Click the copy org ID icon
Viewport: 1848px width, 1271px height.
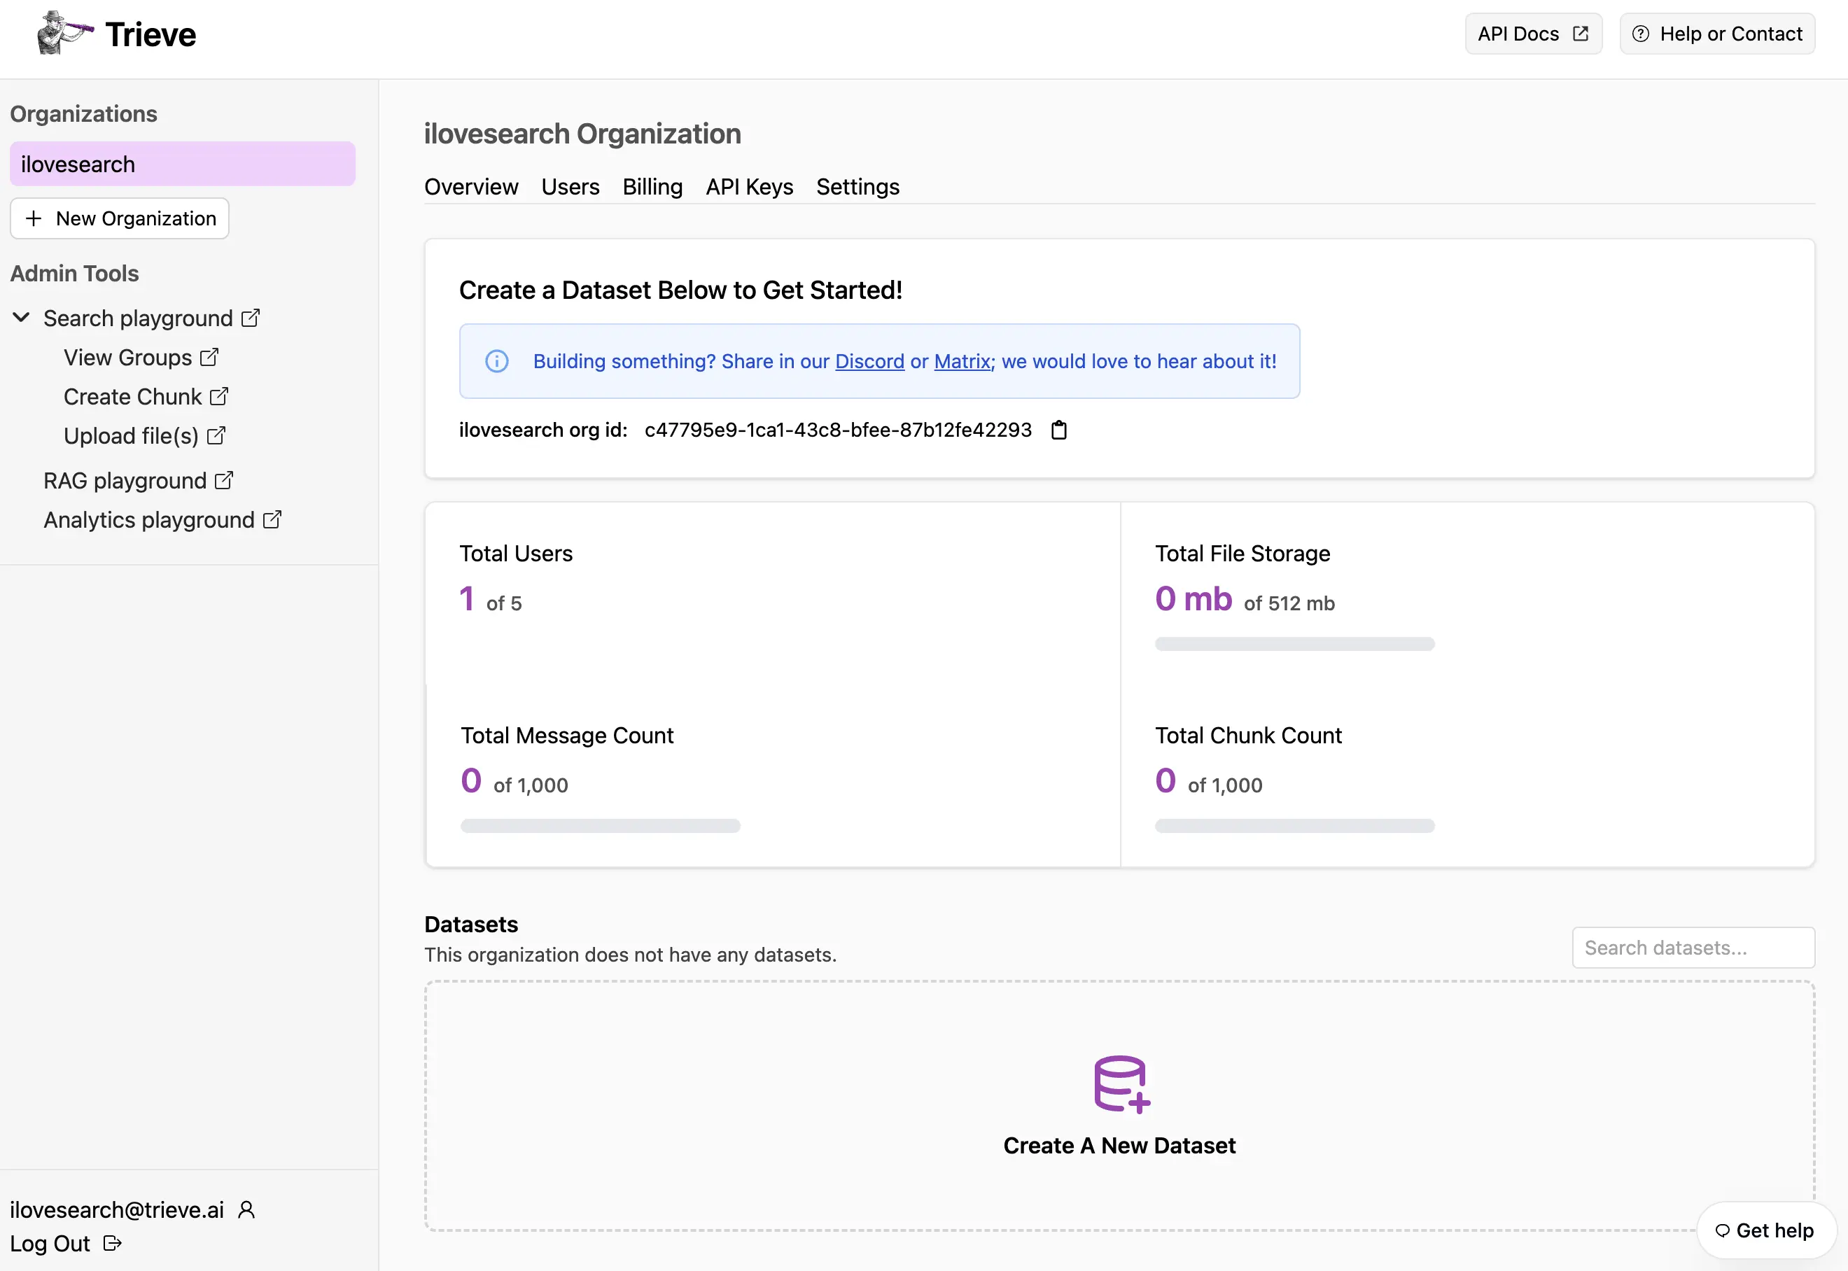click(x=1059, y=430)
